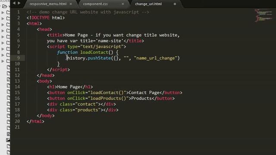Click line number 21 in the gutter
Screen dimensions: 276x155
pos(17,127)
